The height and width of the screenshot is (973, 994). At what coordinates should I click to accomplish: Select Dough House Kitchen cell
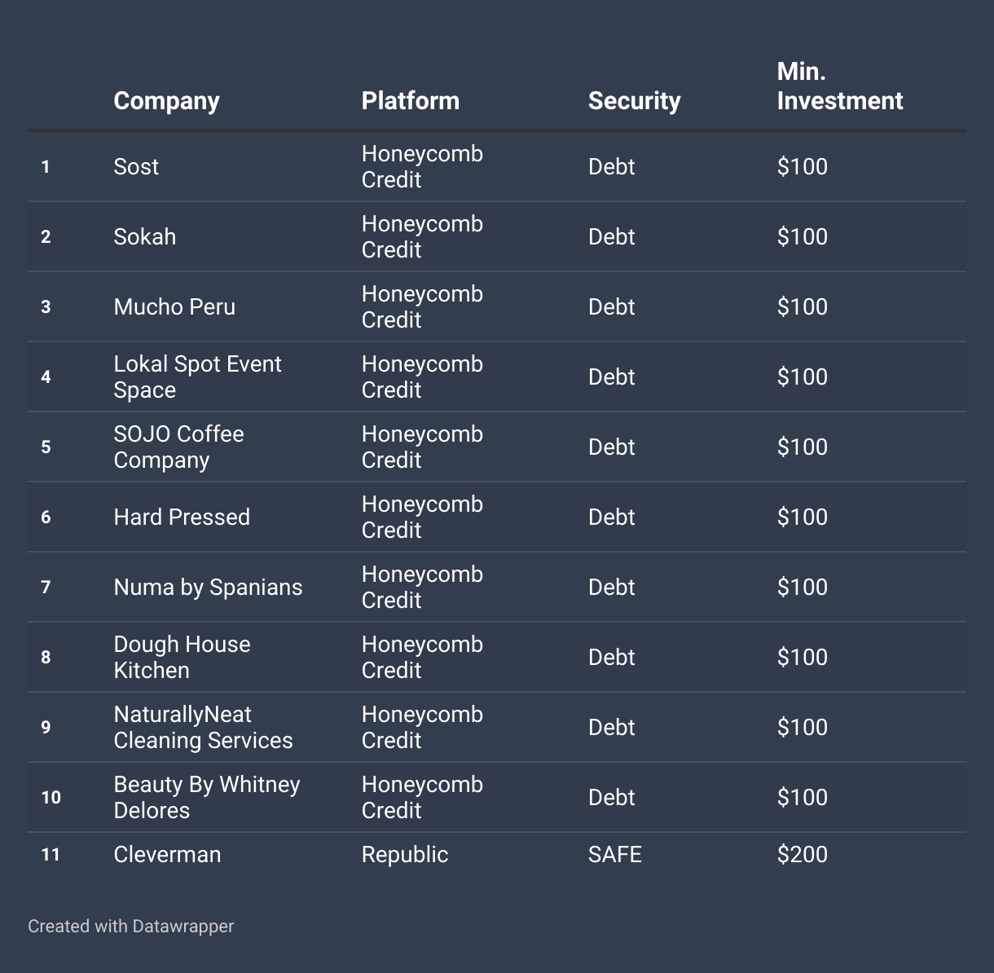point(182,657)
